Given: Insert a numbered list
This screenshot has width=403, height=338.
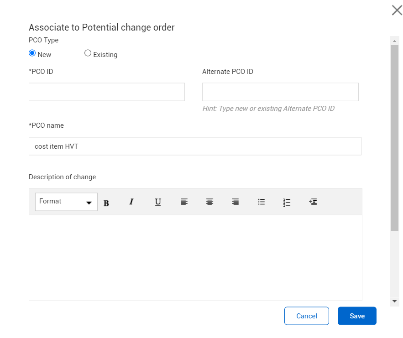Looking at the screenshot, I should pyautogui.click(x=287, y=203).
